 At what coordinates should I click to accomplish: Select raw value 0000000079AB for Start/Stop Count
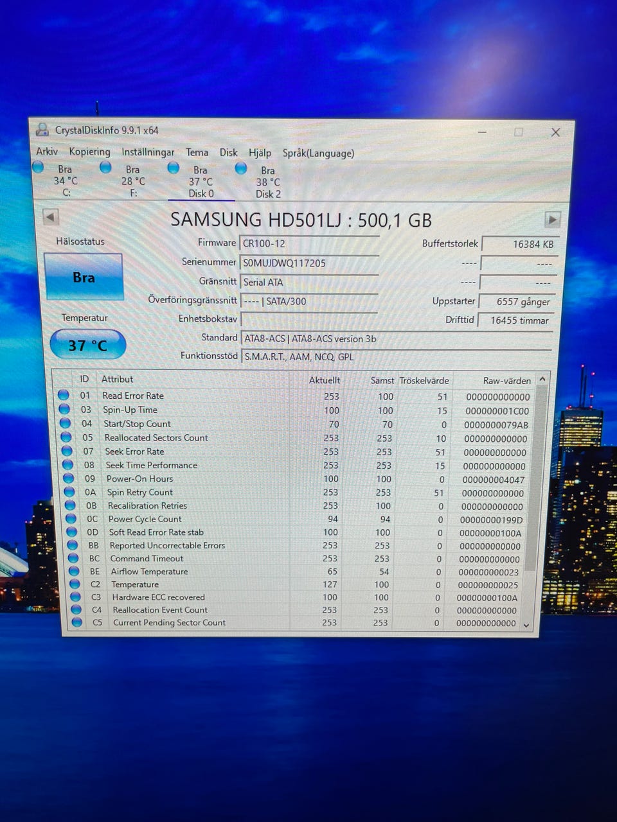tap(496, 424)
